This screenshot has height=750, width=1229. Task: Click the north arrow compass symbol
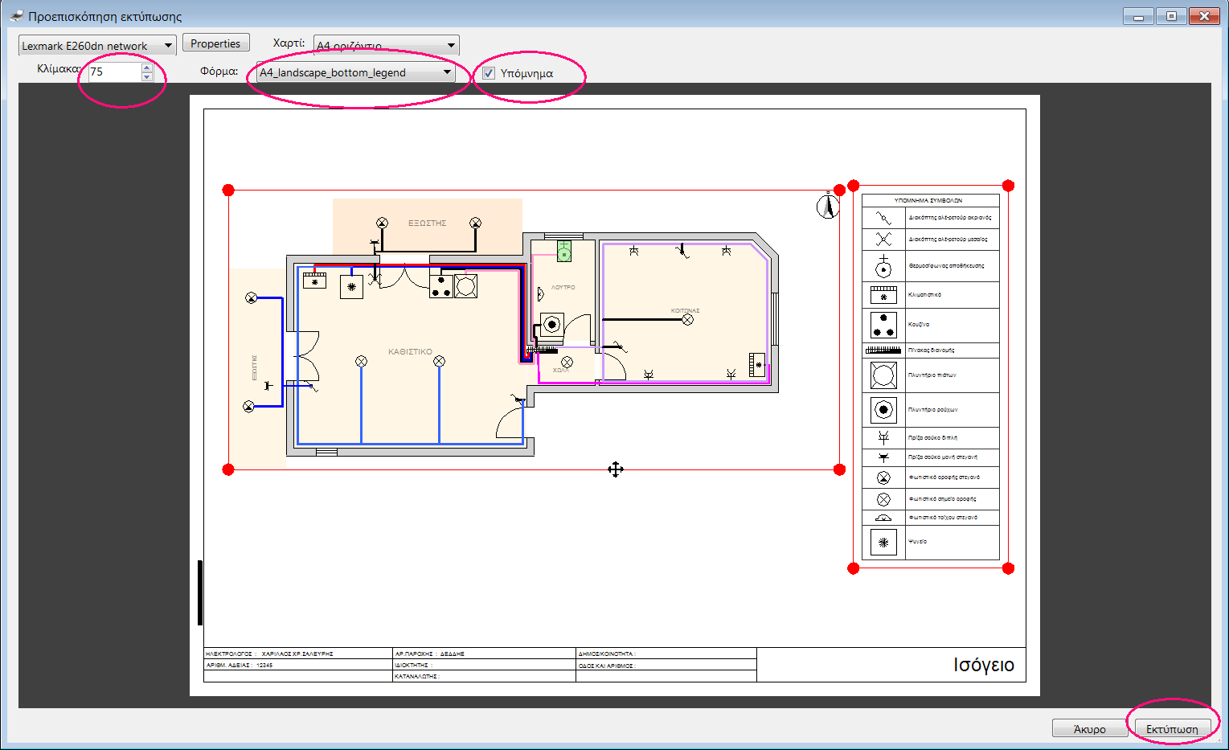click(x=827, y=207)
